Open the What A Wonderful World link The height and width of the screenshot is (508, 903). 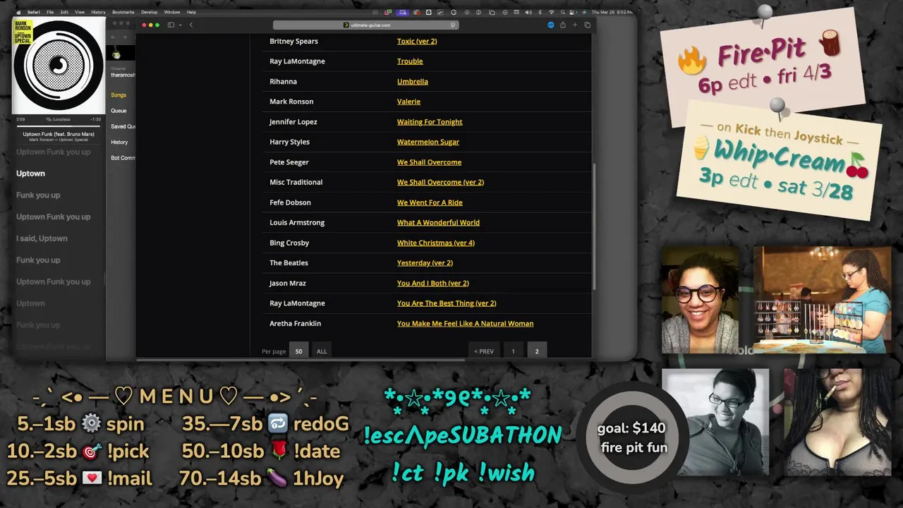tap(438, 222)
